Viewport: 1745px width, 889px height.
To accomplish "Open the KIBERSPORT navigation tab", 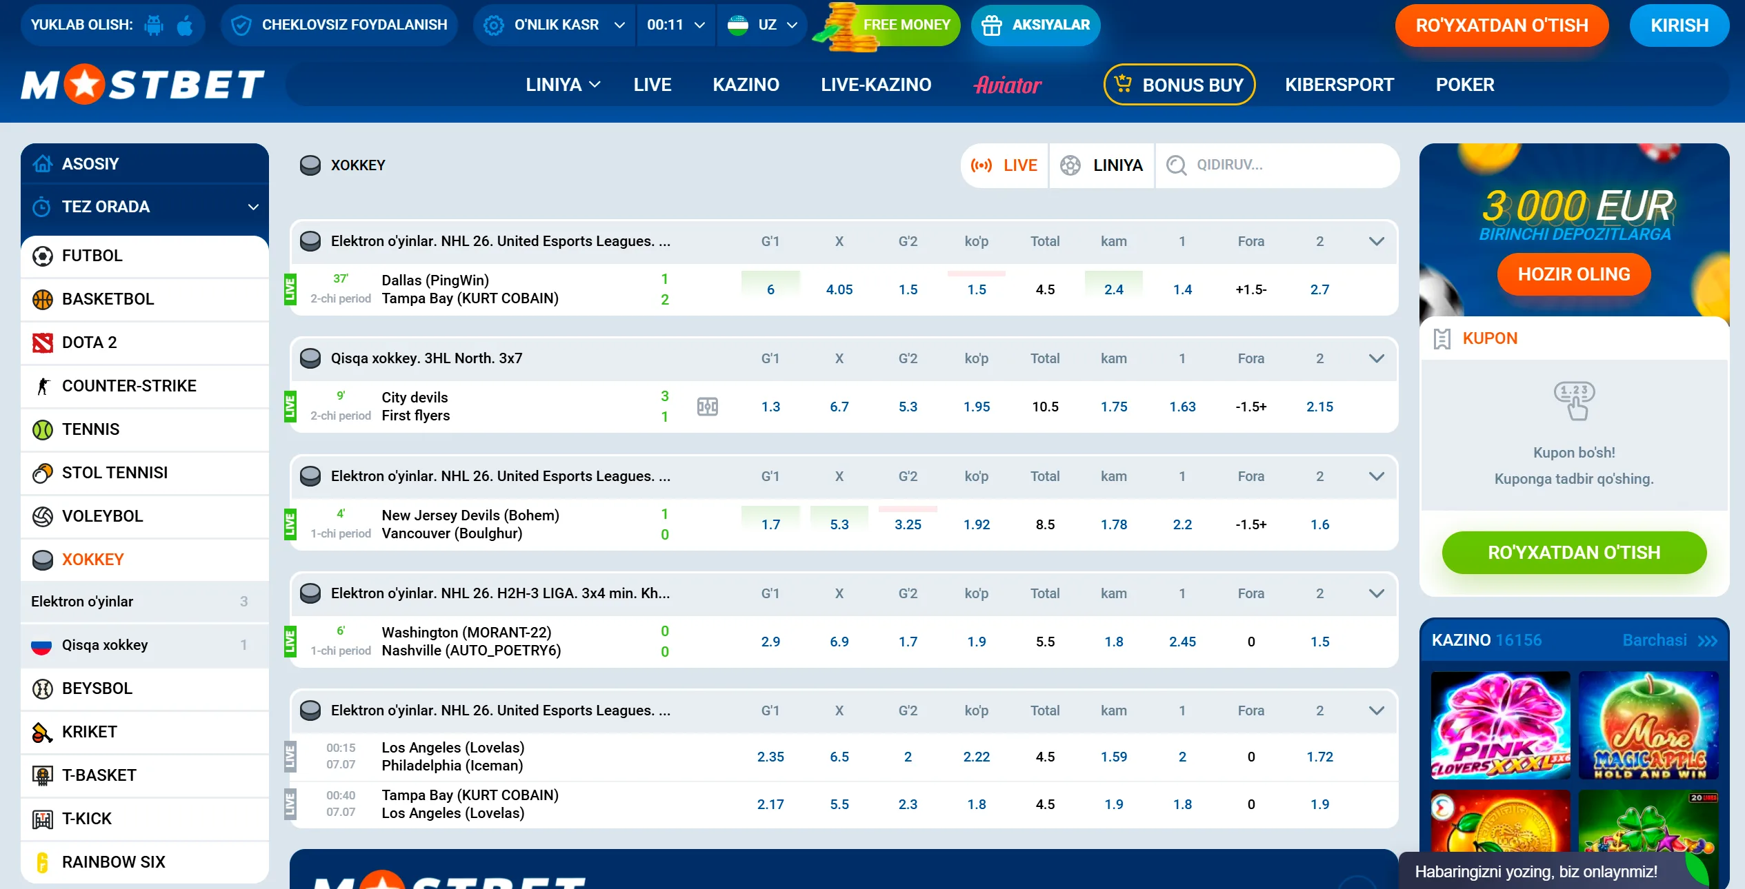I will coord(1339,85).
